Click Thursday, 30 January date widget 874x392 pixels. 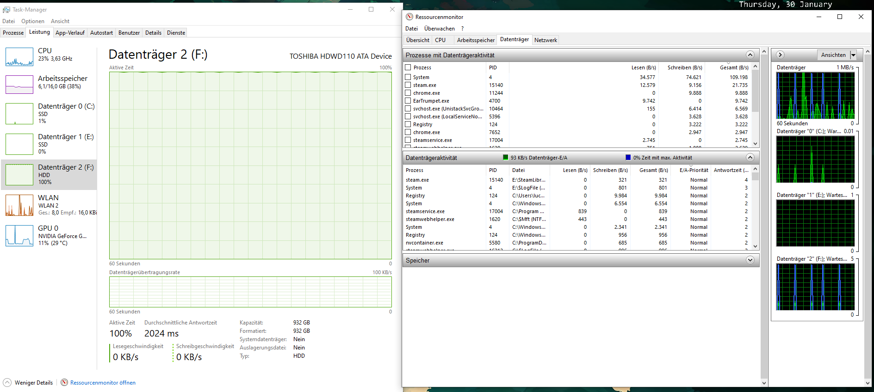tap(785, 5)
